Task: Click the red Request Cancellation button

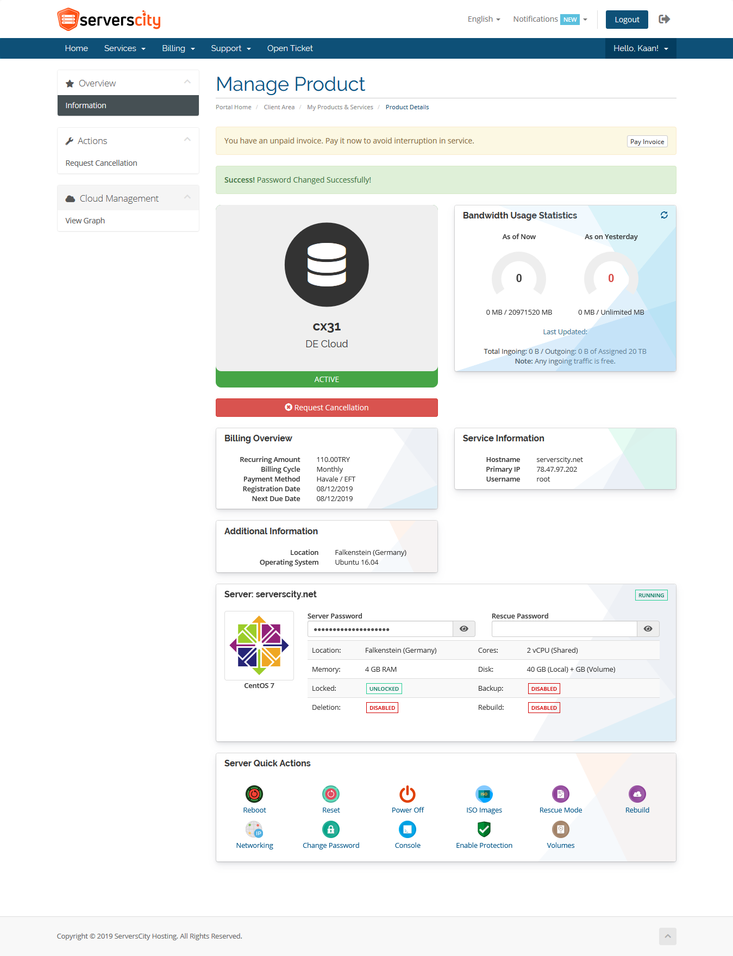Action: tap(327, 408)
